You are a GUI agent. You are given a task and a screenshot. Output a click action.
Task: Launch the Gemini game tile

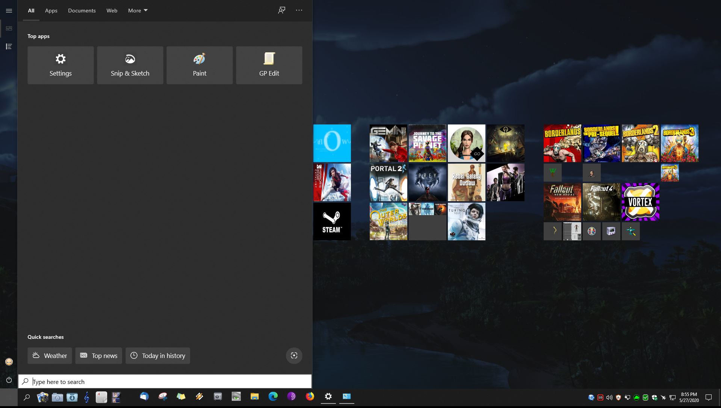388,143
